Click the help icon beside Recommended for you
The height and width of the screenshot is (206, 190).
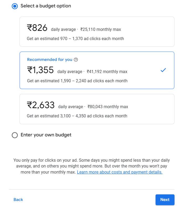[76, 60]
